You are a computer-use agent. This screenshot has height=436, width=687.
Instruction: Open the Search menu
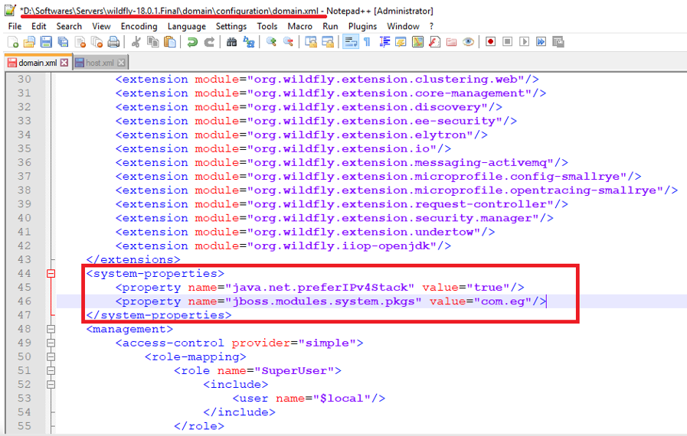69,26
